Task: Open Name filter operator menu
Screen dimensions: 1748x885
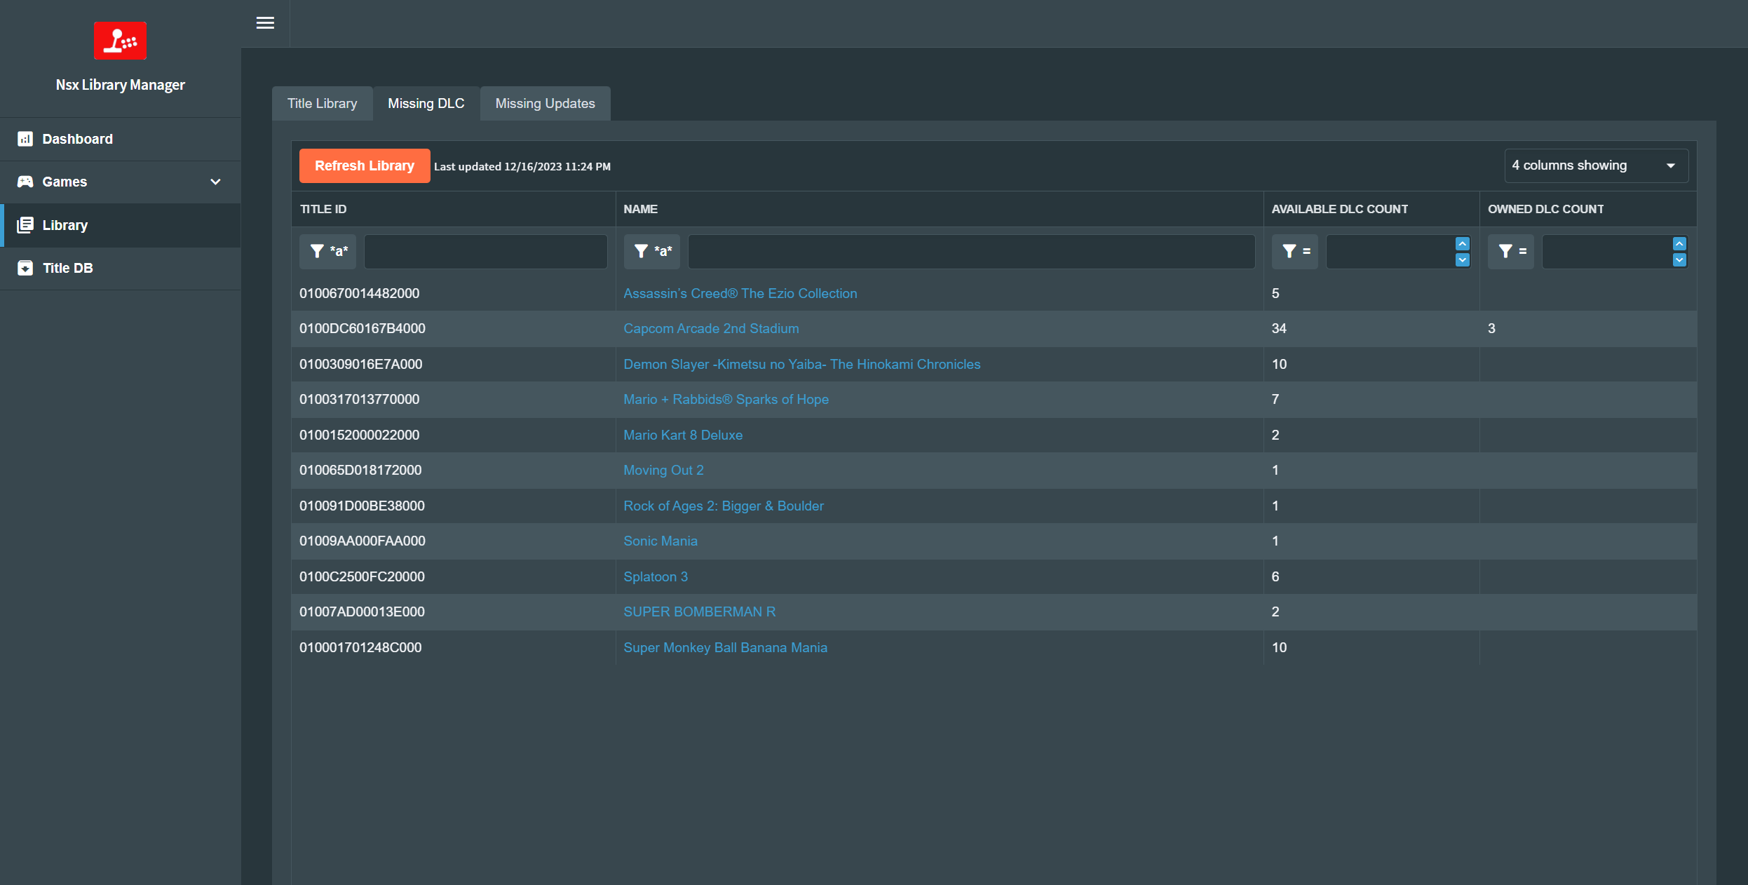Action: [652, 251]
